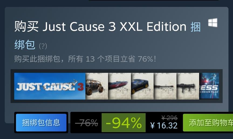Screen dimensions: 233x139
Task: Click the struck-through ¥296 original price
Action: click(169, 118)
